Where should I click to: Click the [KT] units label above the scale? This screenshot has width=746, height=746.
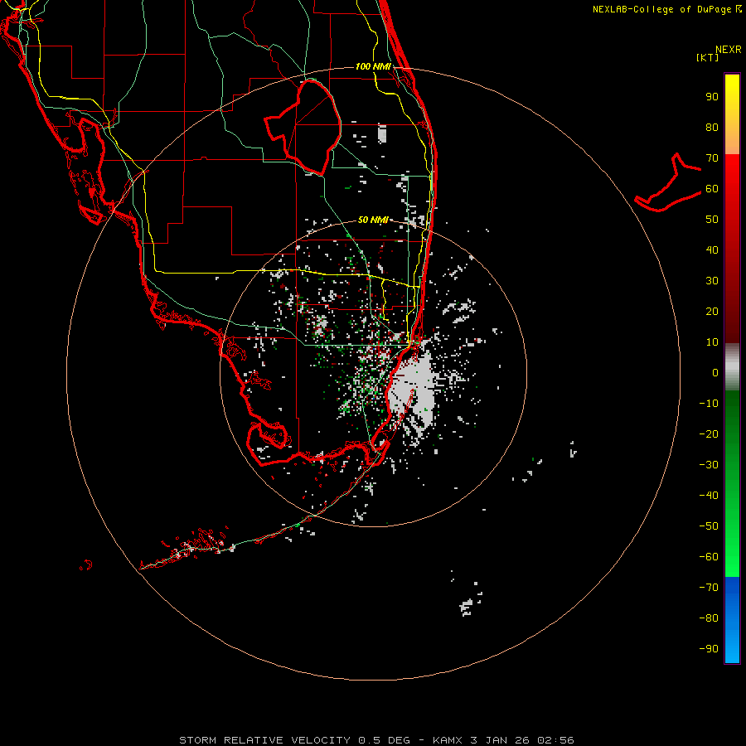tap(707, 57)
